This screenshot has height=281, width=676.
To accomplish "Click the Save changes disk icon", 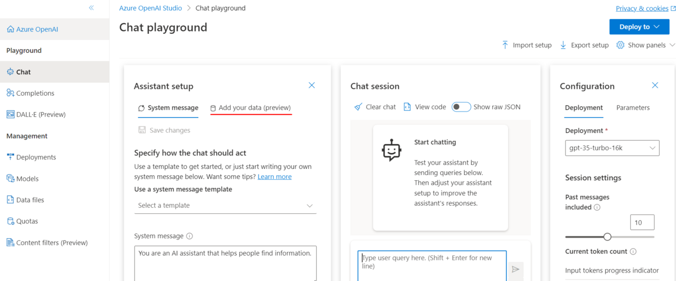I will tap(142, 130).
